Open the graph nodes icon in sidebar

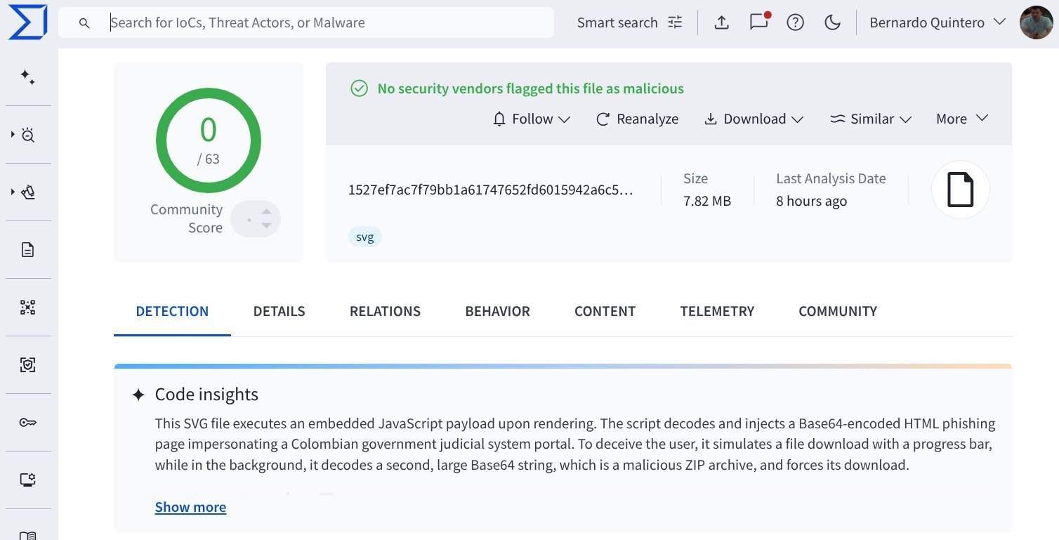tap(28, 308)
